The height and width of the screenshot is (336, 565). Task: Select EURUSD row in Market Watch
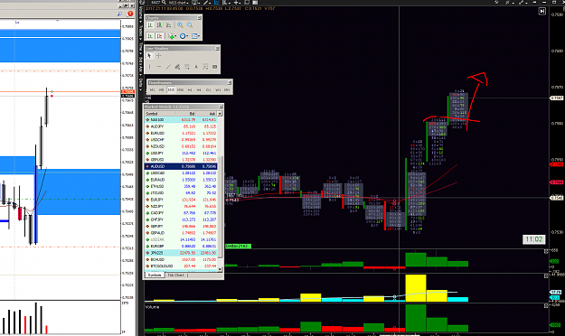pos(181,133)
